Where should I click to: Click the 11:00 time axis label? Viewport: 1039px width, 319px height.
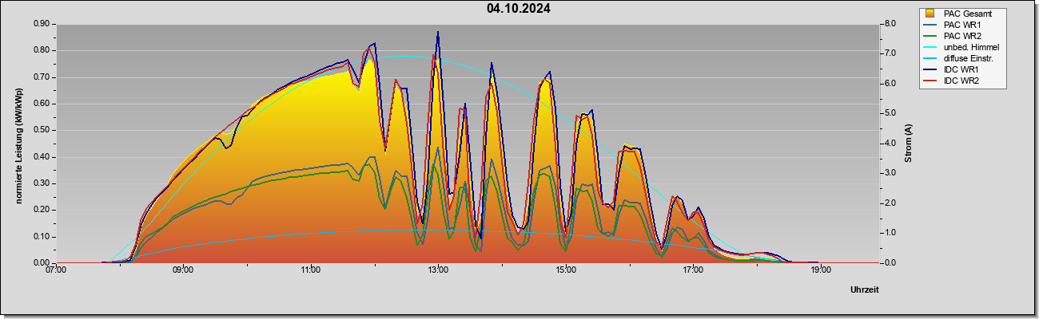click(x=311, y=270)
